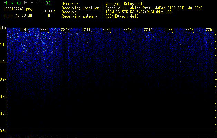Viewport: 217px width, 138px height.
Task: Click the Ovserver label
Action: pyautogui.click(x=70, y=4)
